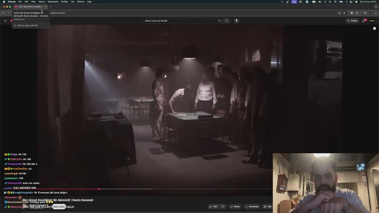
Task: Clip the video
Action: (267, 206)
